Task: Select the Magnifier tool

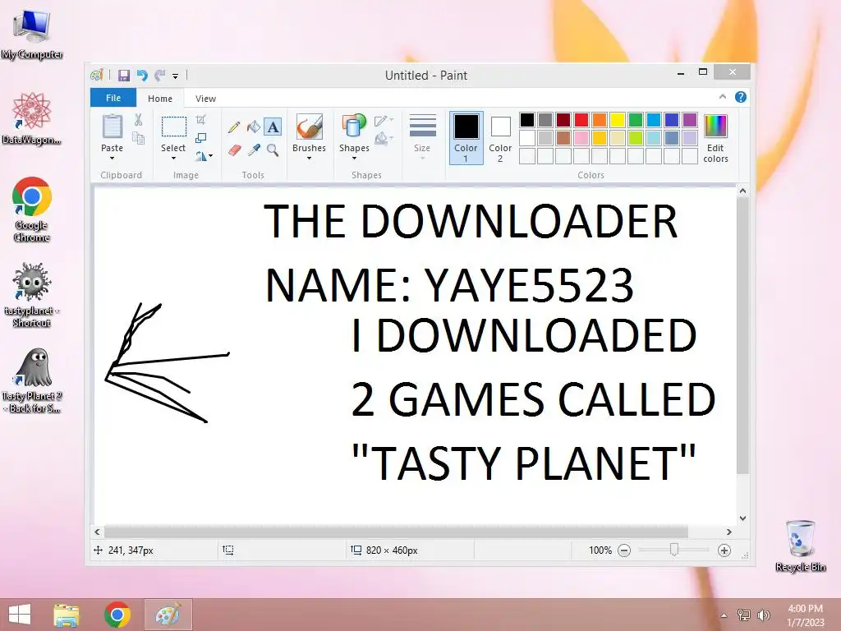Action: pos(273,150)
